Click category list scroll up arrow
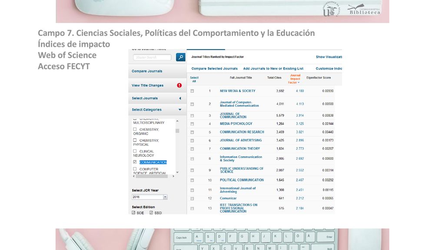This screenshot has height=250, width=445. [177, 122]
